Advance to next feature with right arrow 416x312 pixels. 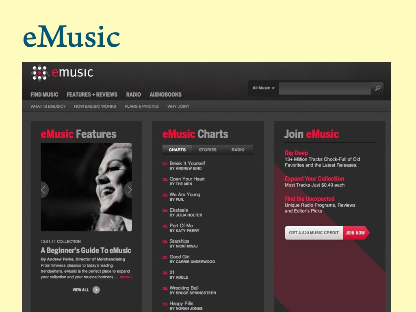pos(128,190)
